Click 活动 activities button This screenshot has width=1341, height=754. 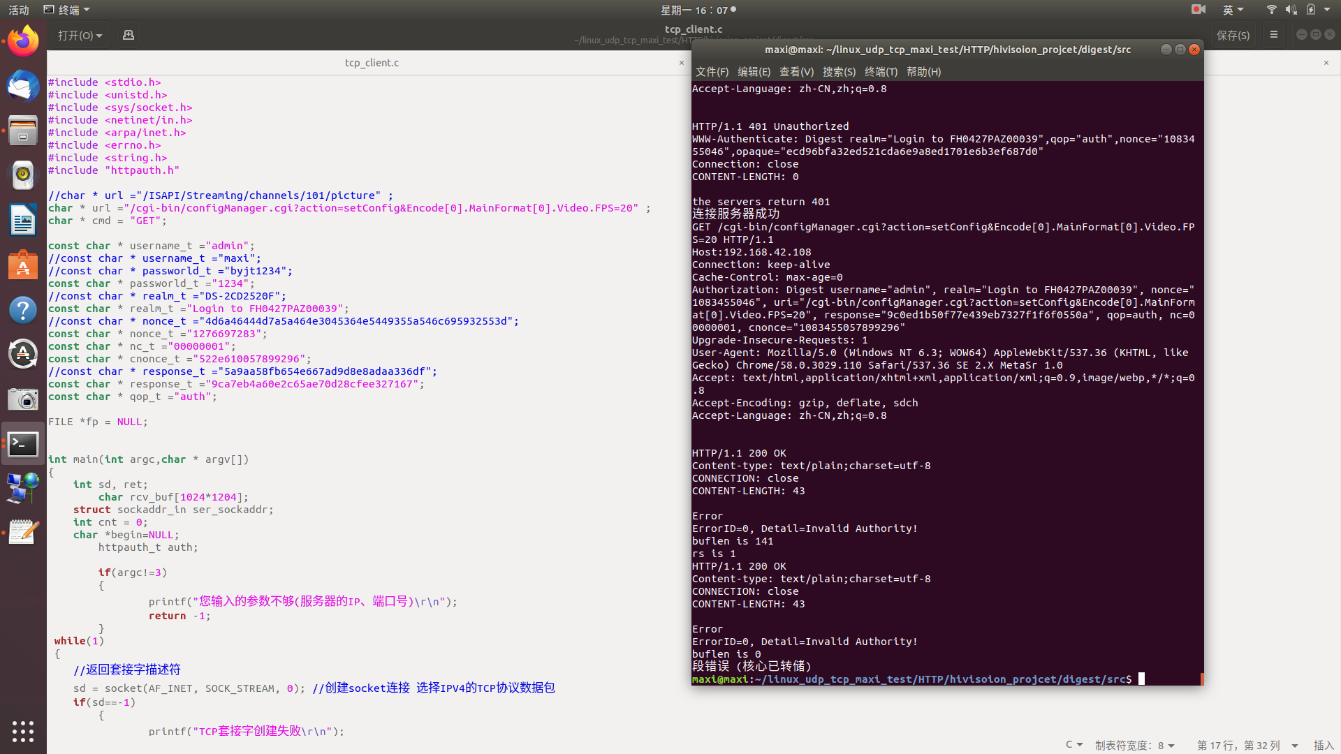coord(19,10)
